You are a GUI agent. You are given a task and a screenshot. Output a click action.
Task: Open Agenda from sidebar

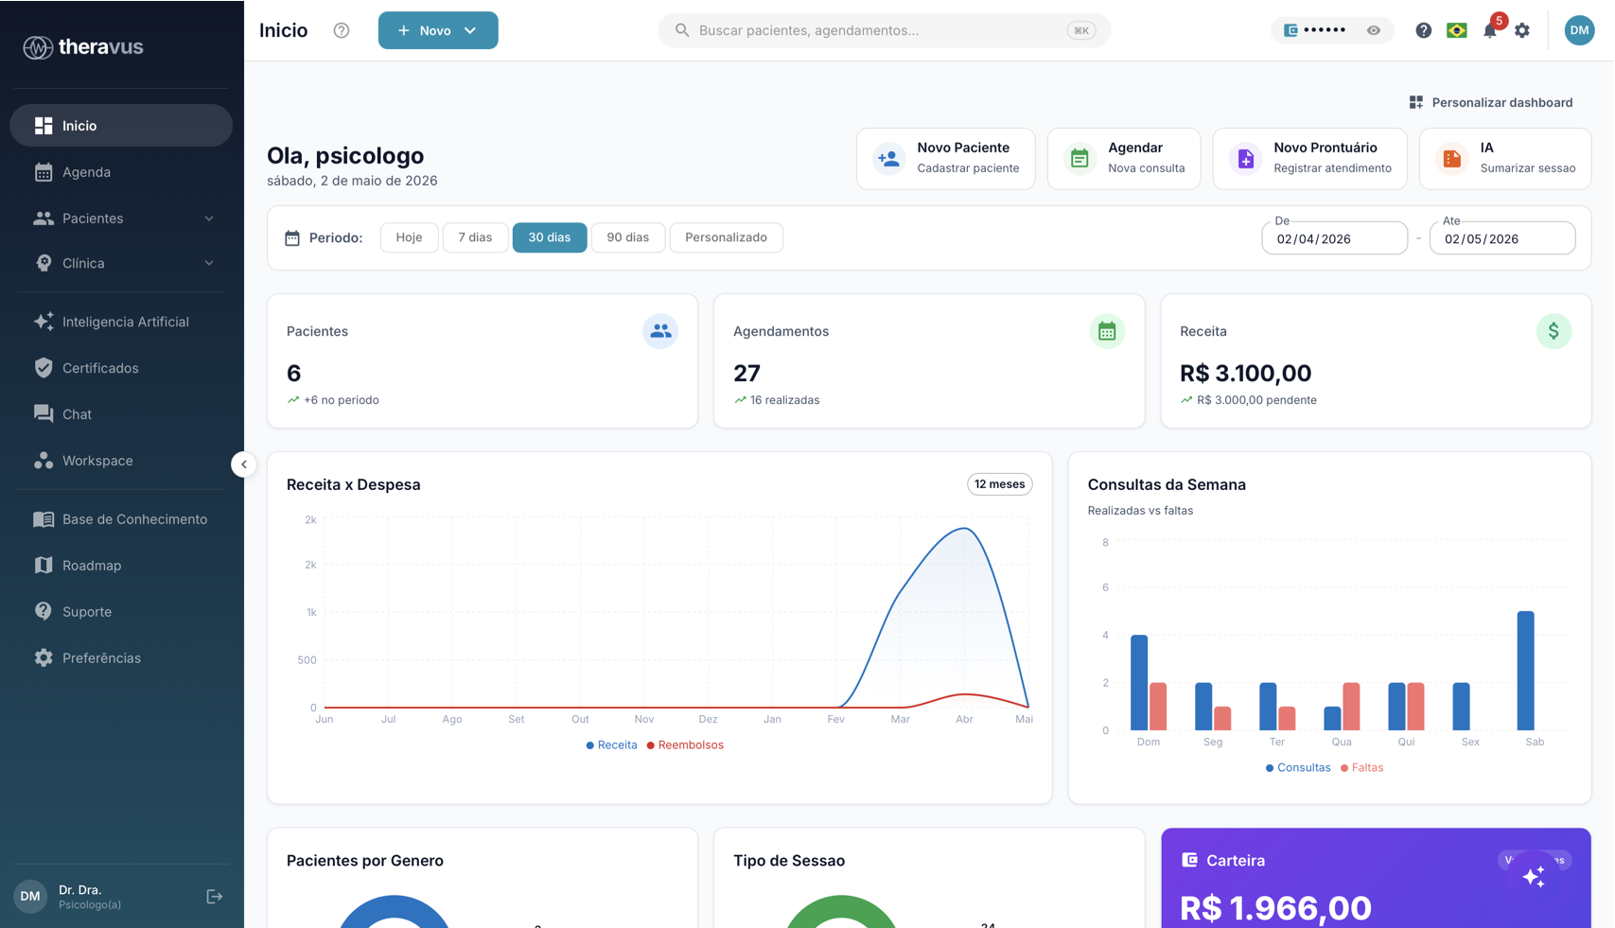121,172
